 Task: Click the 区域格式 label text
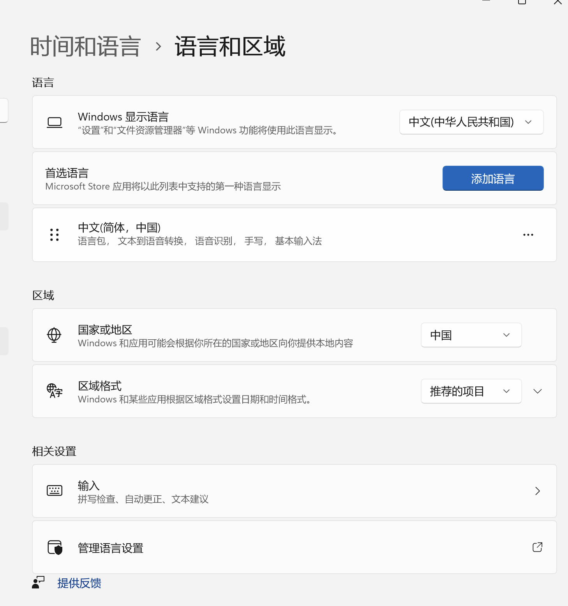pos(100,386)
